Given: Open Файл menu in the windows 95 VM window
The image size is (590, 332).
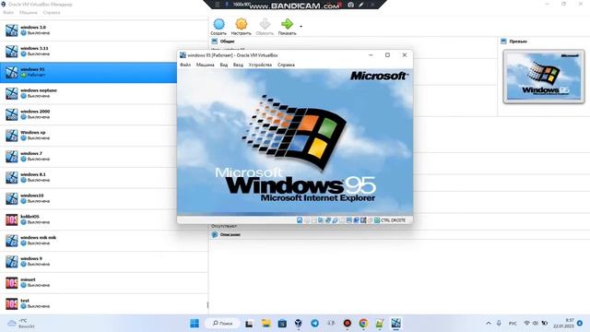Looking at the screenshot, I should pos(185,65).
